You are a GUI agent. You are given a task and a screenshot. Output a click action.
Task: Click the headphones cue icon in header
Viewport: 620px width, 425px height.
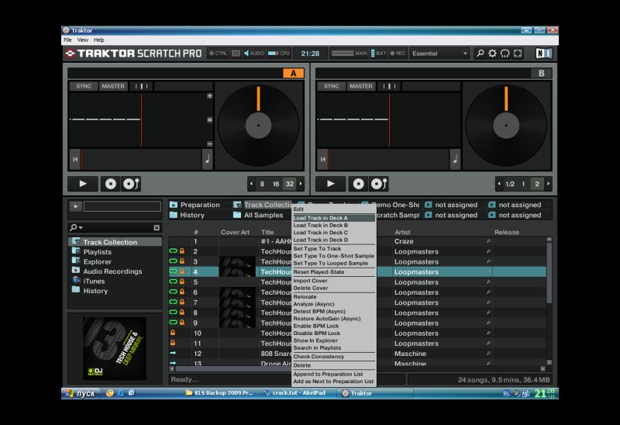click(x=505, y=53)
